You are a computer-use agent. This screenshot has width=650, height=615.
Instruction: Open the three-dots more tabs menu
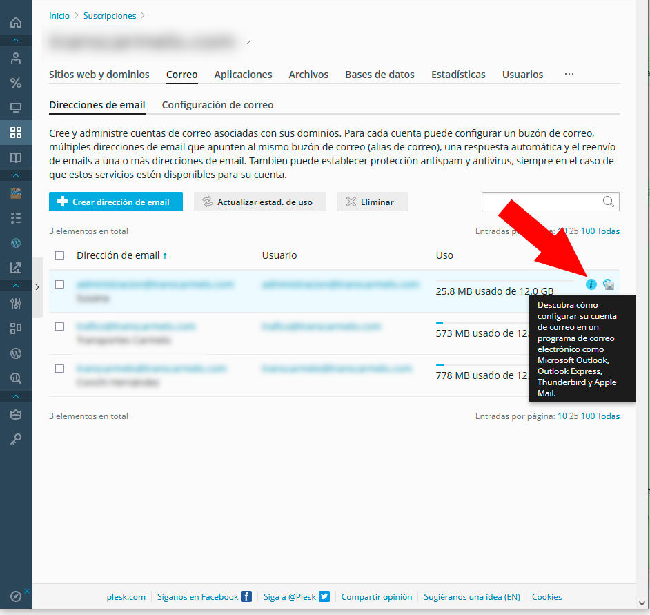[x=569, y=74]
